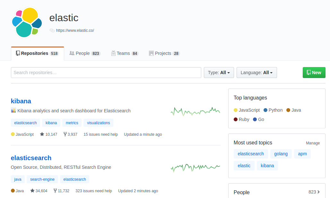Select the search-engine topic tag

tap(42, 179)
